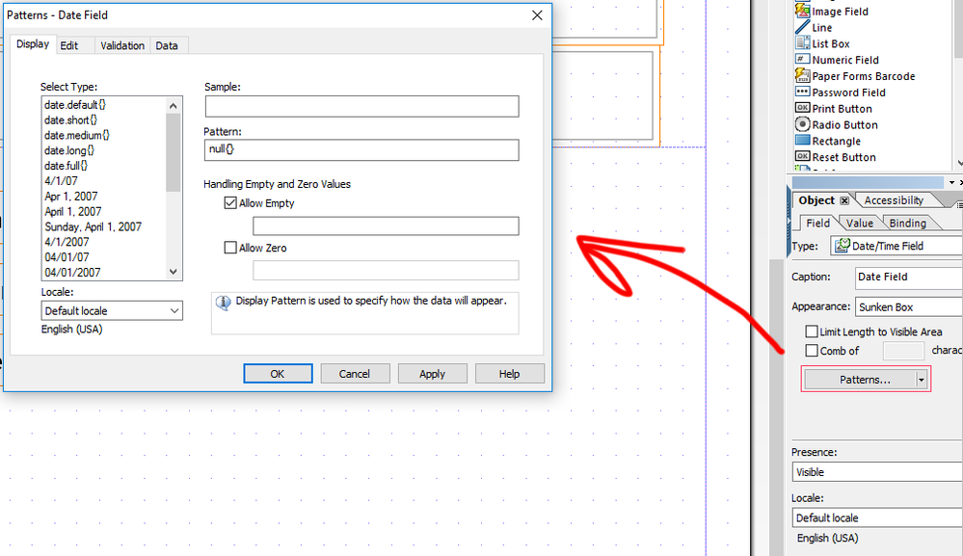The width and height of the screenshot is (963, 556).
Task: Switch to the Validation tab
Action: tap(122, 45)
